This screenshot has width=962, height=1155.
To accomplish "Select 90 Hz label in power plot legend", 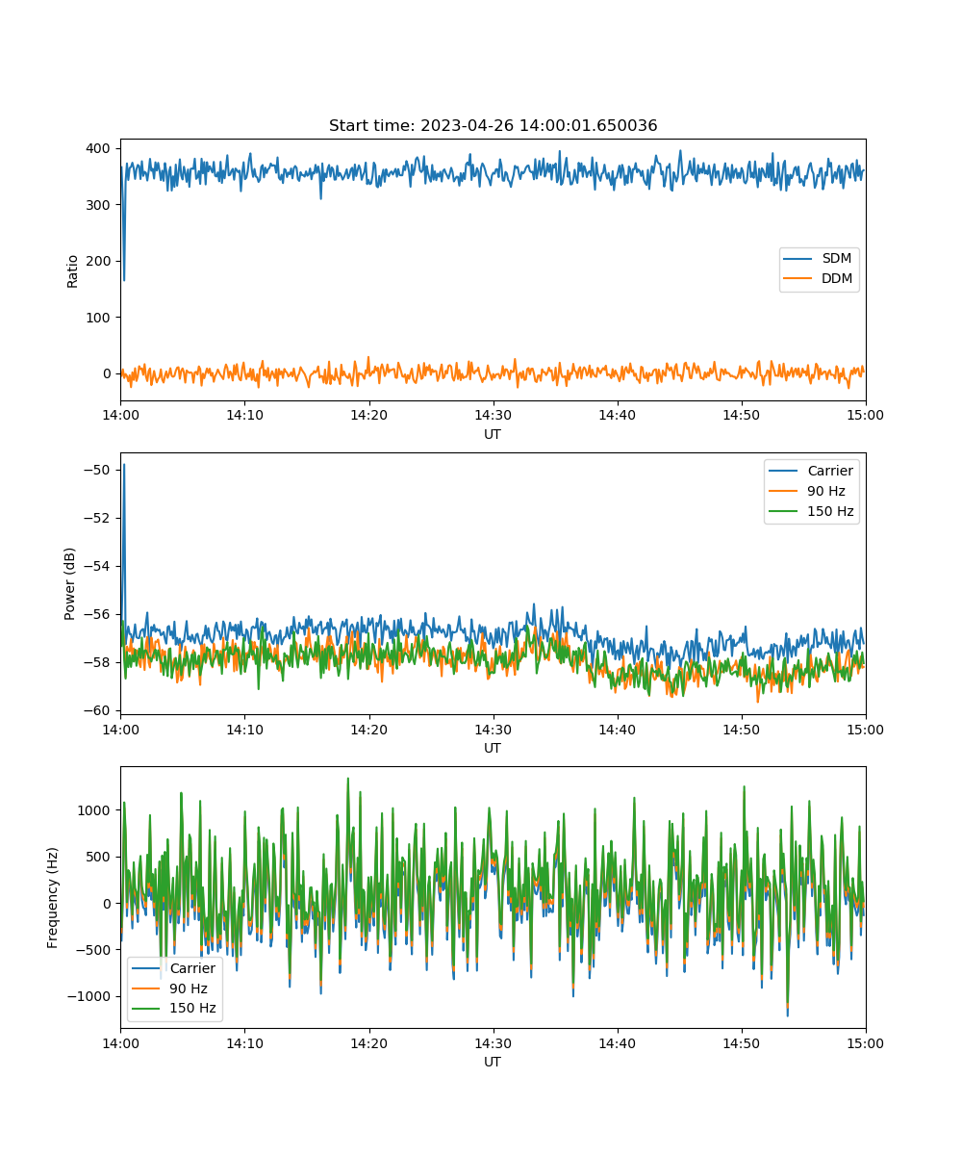I will tap(828, 491).
